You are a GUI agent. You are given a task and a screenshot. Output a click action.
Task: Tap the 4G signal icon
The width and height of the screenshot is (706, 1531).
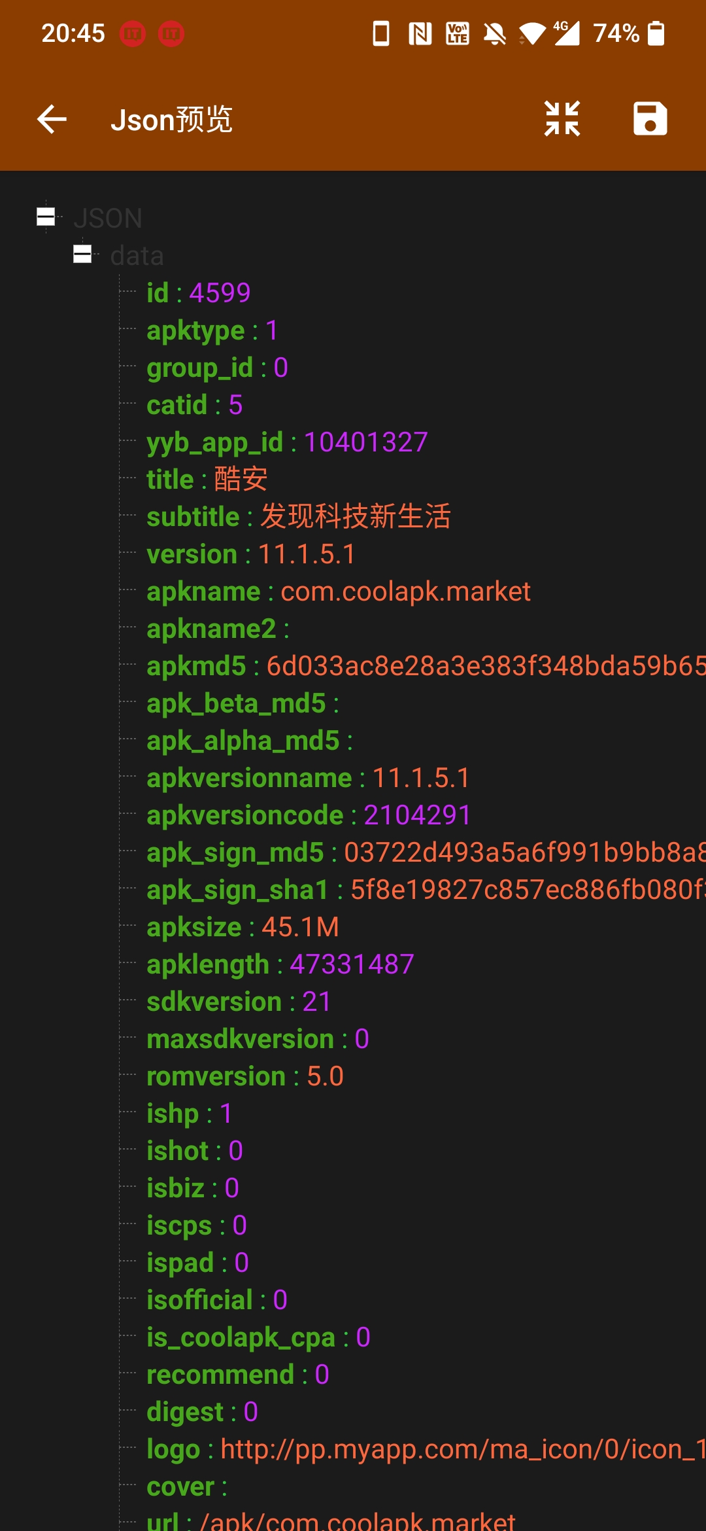click(x=566, y=33)
